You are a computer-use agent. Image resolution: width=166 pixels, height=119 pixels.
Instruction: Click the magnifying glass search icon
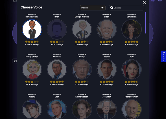click(x=112, y=8)
